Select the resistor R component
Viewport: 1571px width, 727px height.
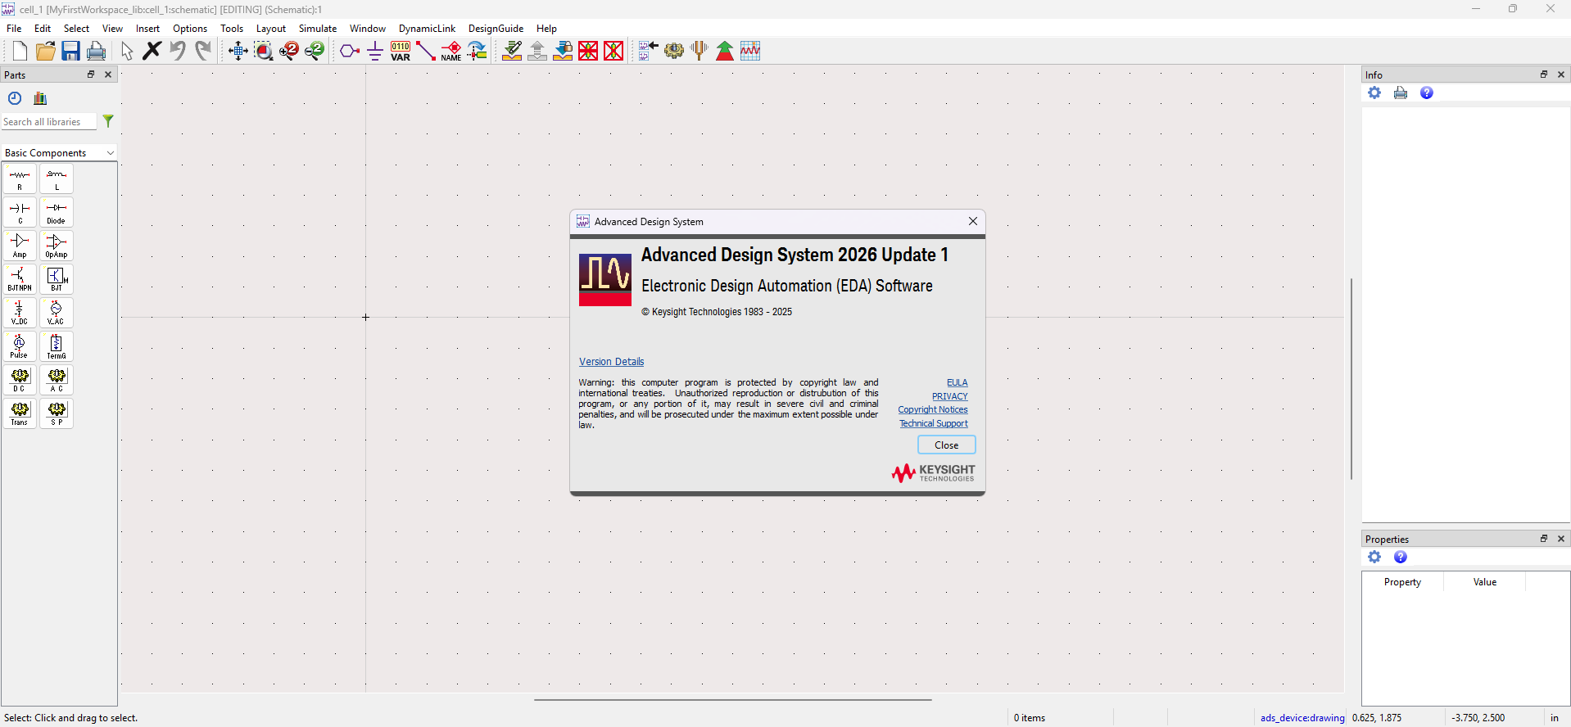click(20, 178)
